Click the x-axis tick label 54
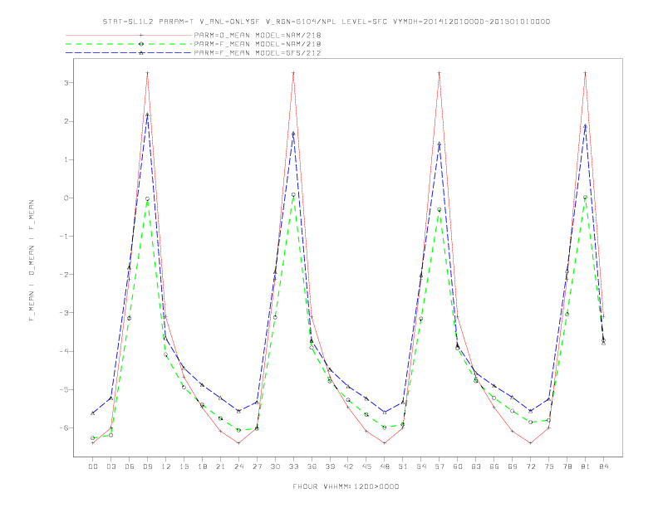 (421, 466)
